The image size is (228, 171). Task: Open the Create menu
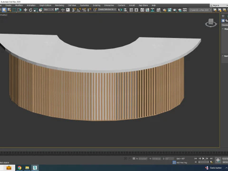(9, 5)
